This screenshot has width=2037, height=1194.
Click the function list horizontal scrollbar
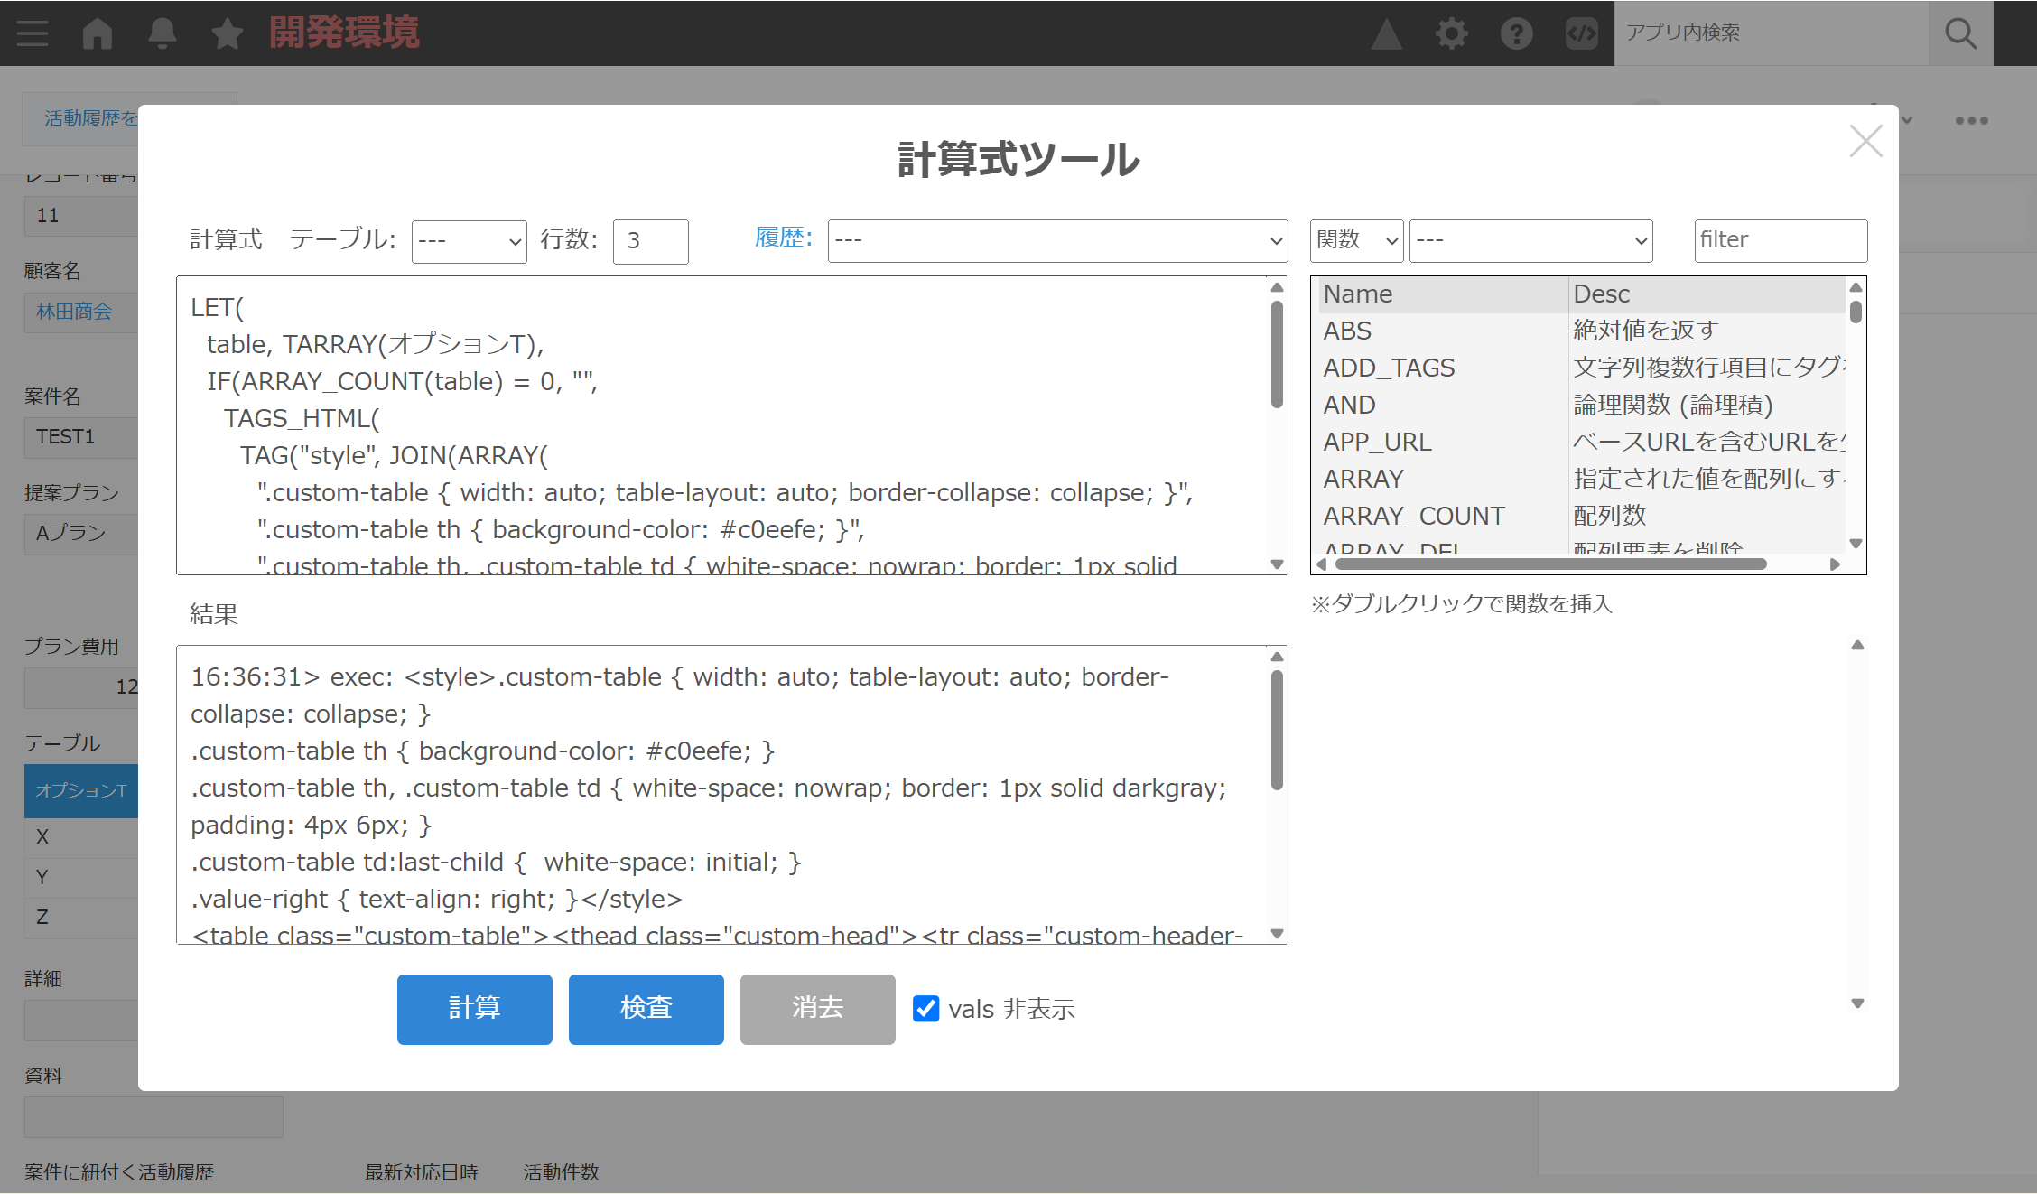[1550, 564]
